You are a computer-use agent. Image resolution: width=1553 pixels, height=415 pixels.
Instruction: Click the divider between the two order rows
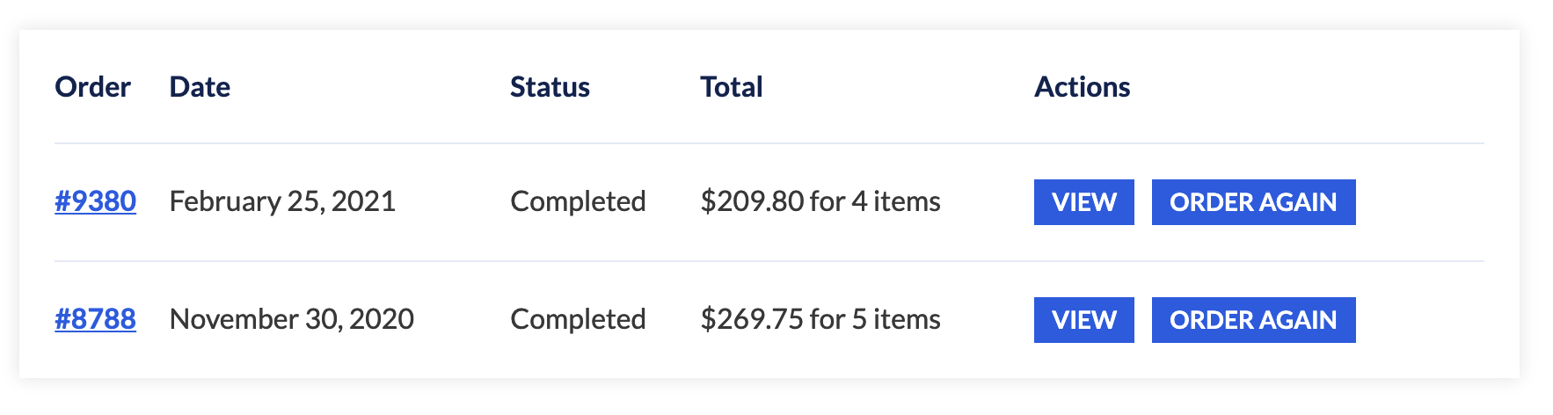[769, 261]
